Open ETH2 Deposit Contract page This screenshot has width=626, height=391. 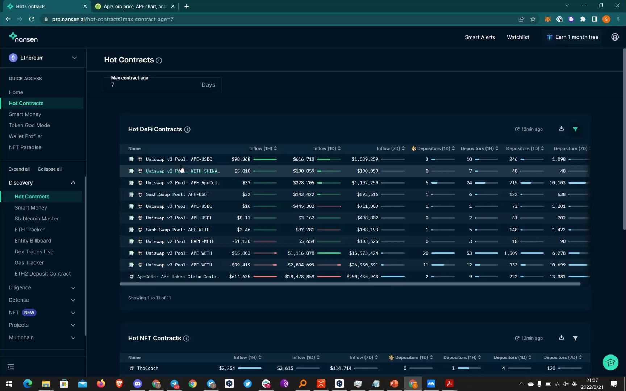[x=42, y=274]
